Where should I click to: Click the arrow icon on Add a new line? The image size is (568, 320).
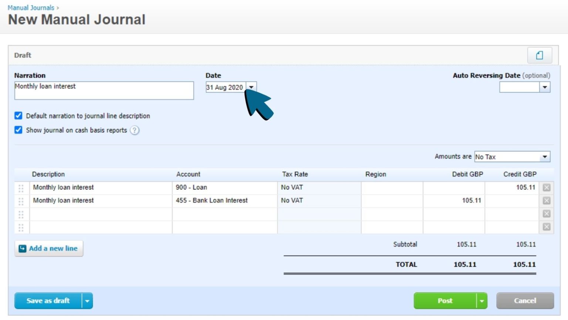pos(23,248)
